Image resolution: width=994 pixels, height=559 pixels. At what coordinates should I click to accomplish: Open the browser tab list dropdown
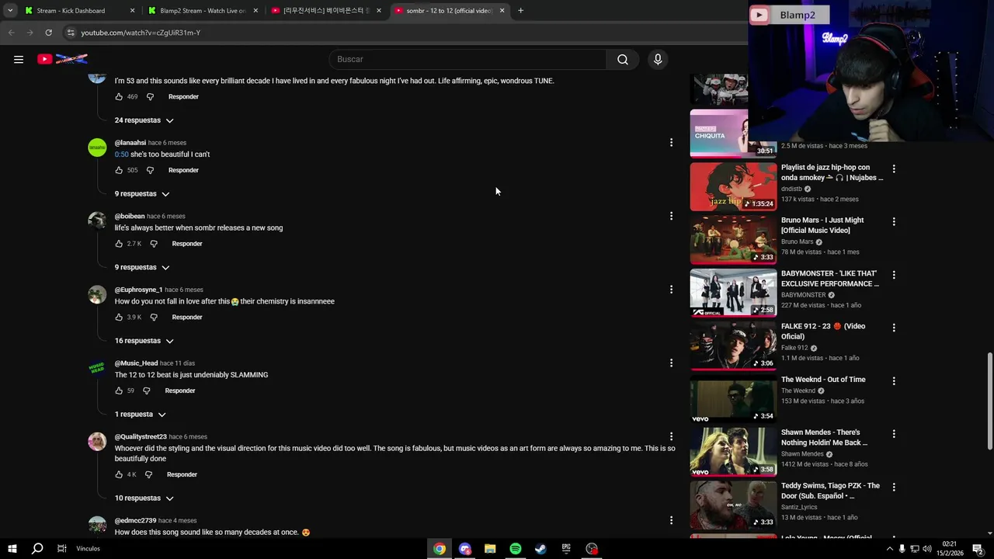(11, 11)
